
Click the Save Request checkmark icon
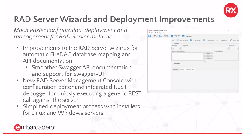coord(217,40)
